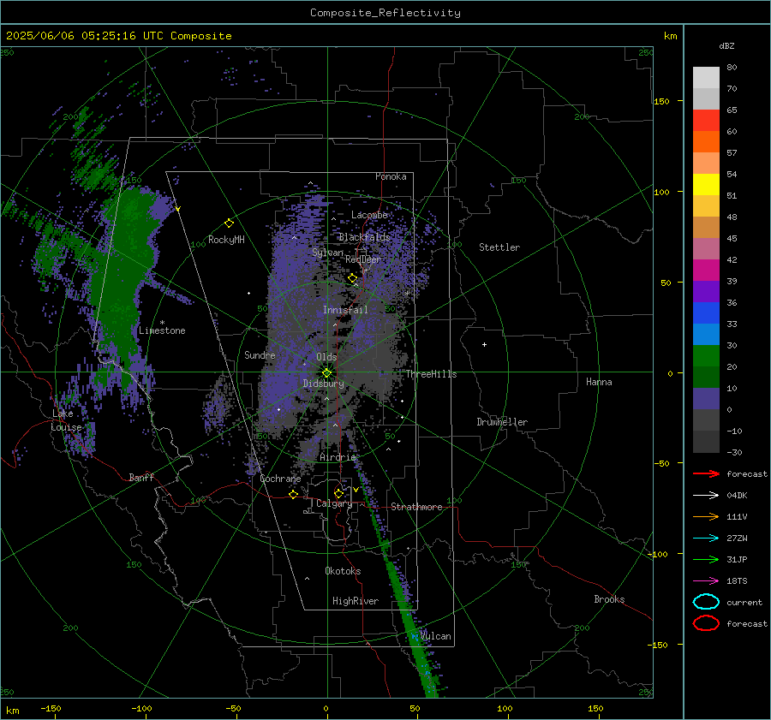
Task: Click the green 31JP arrow legend icon
Action: [x=706, y=559]
